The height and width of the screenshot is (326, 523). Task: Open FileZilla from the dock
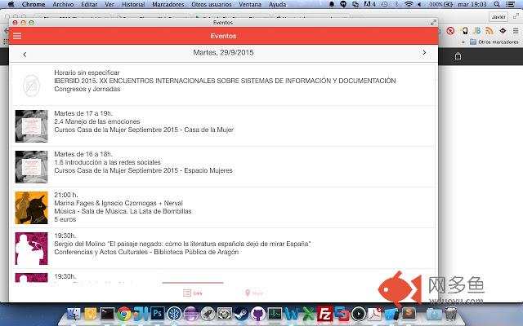[x=324, y=313]
